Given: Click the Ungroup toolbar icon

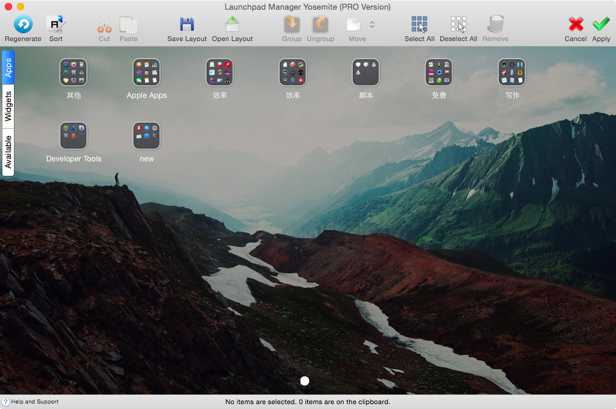Looking at the screenshot, I should click(x=320, y=24).
